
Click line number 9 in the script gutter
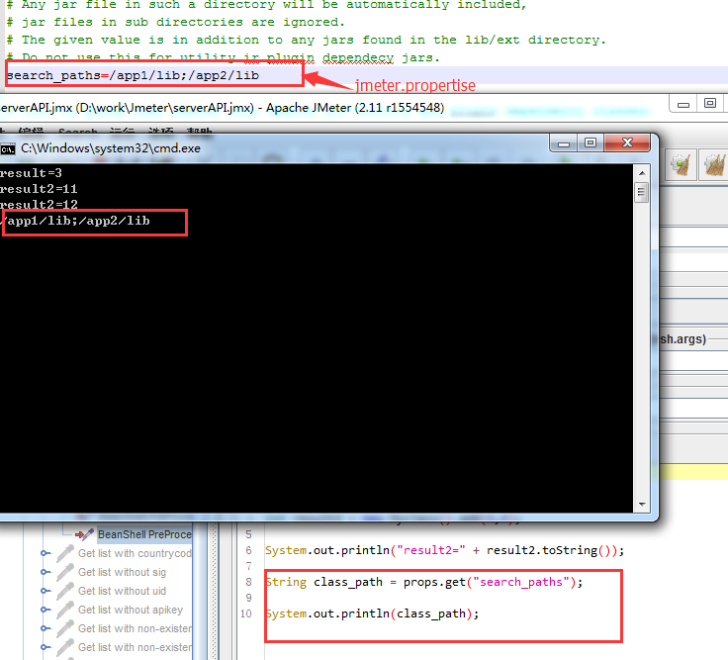pyautogui.click(x=249, y=598)
